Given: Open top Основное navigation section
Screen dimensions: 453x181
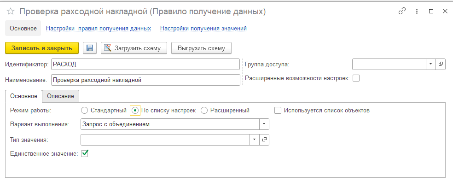Looking at the screenshot, I should point(23,29).
